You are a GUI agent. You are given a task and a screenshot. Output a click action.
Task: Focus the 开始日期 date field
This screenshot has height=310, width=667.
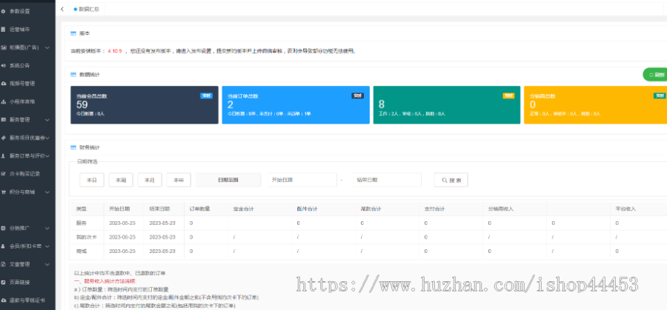coord(302,180)
